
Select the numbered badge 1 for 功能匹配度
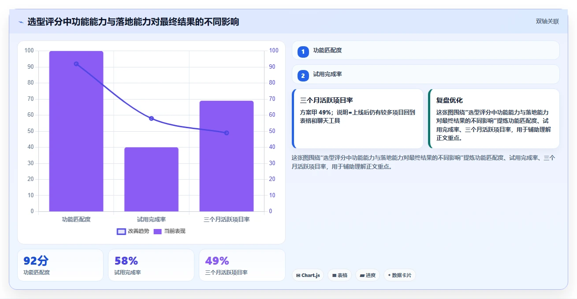(x=303, y=52)
